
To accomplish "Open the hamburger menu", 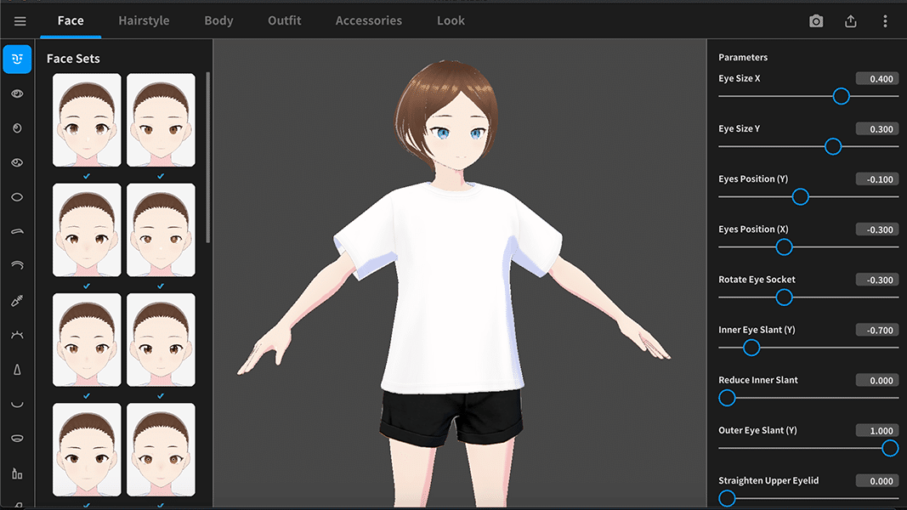I will [x=20, y=21].
